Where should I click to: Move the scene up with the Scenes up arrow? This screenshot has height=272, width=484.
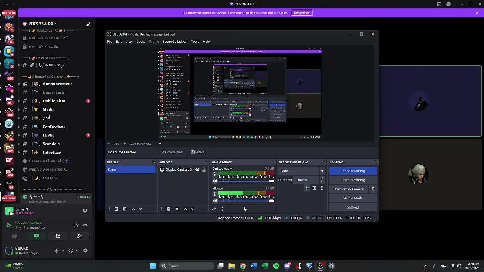point(133,209)
